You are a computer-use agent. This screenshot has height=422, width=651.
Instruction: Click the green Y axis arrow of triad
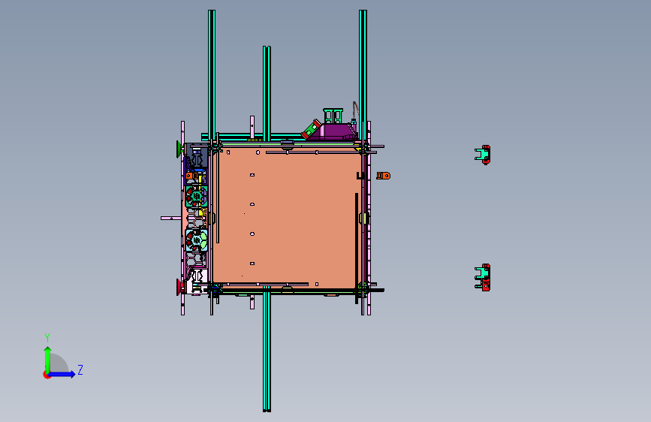tap(47, 359)
